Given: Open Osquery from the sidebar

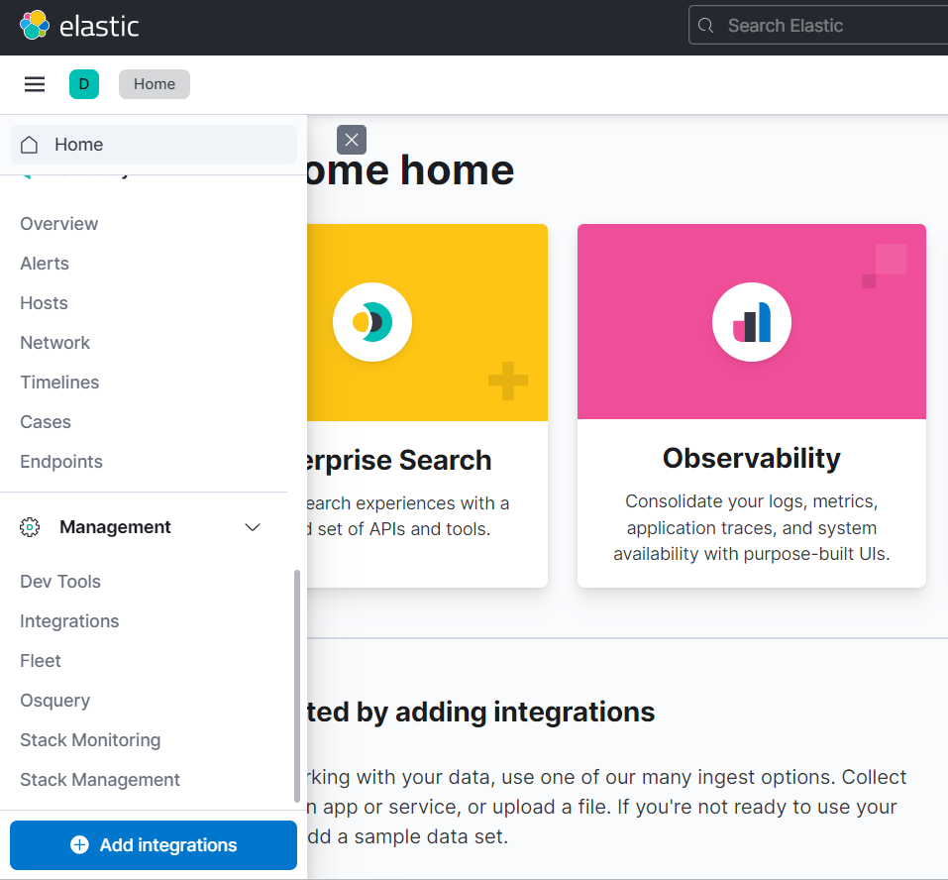Looking at the screenshot, I should coord(54,701).
